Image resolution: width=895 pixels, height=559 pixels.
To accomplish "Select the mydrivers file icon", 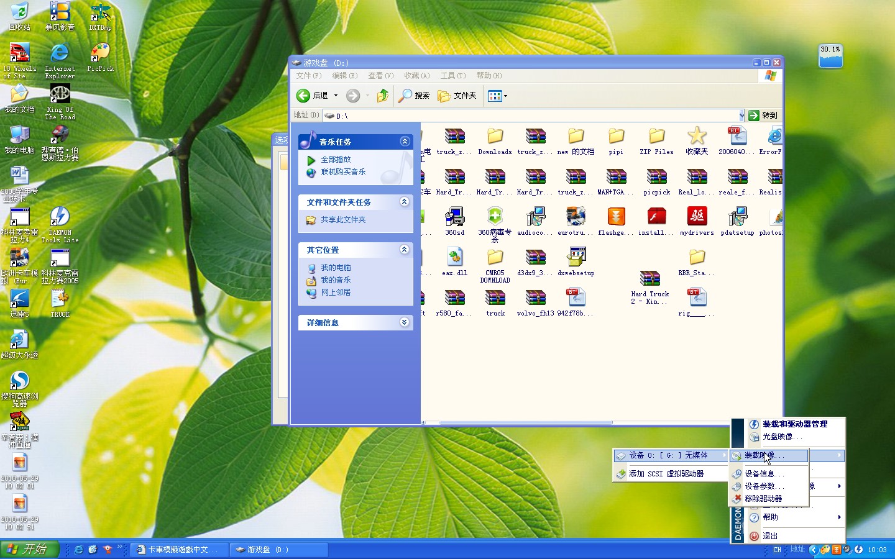I will coord(697,217).
